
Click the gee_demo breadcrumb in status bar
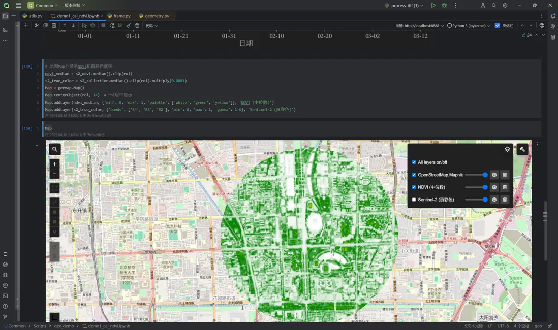click(x=64, y=326)
